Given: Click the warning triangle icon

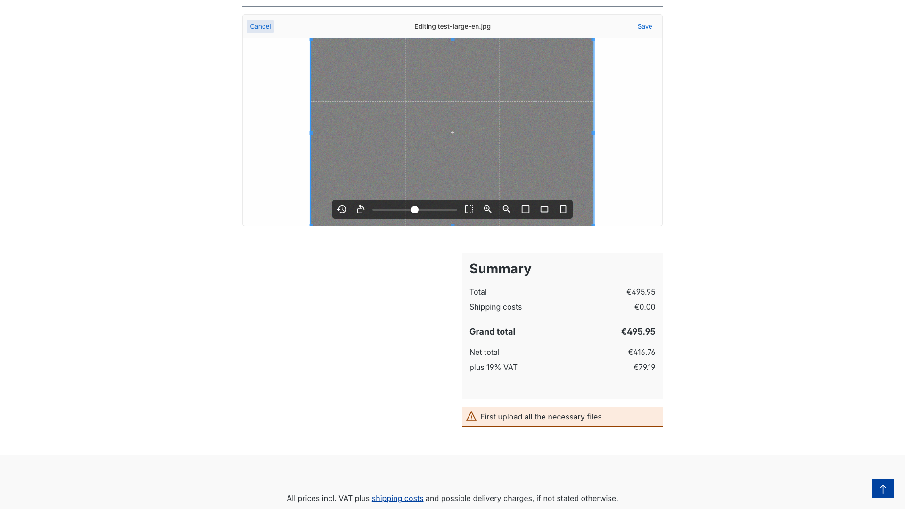Looking at the screenshot, I should tap(471, 417).
